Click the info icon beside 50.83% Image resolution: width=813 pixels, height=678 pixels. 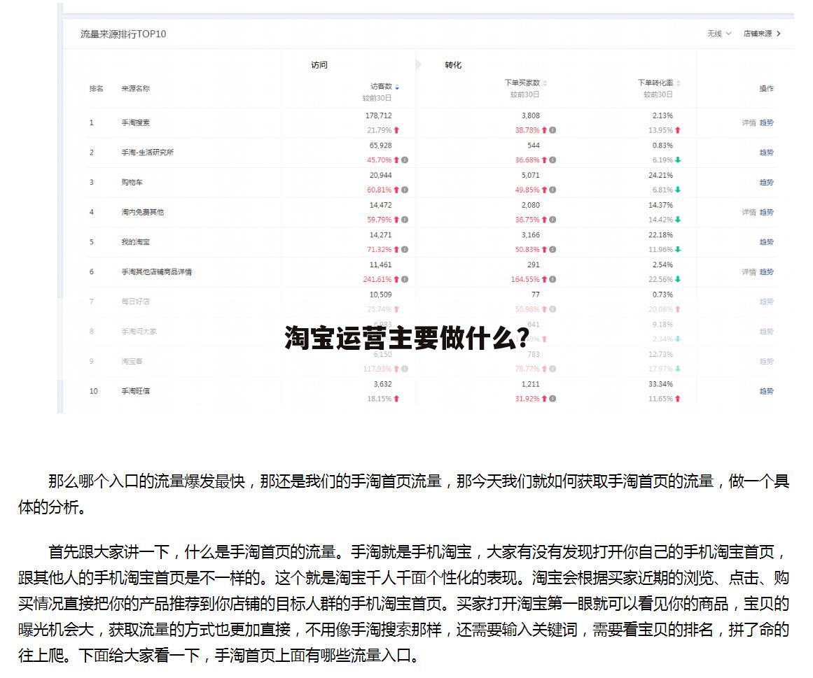coord(553,250)
